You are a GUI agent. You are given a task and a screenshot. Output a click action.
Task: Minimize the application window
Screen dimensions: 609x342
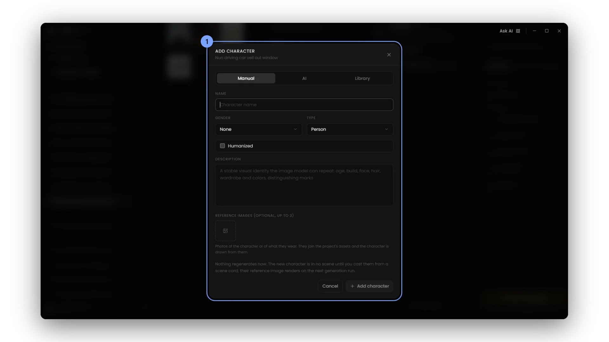point(534,31)
